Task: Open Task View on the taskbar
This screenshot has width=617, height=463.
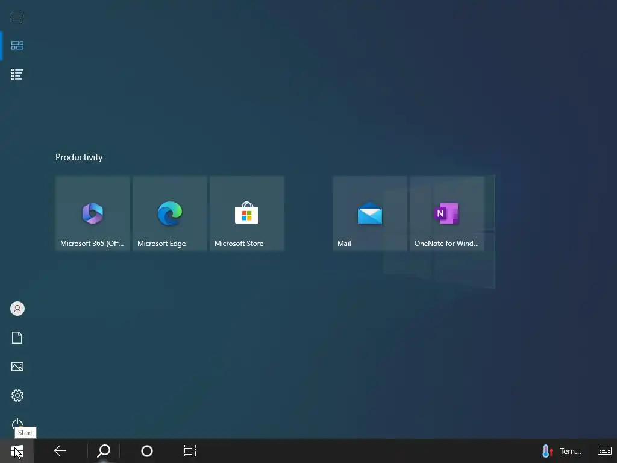Action: (190, 451)
